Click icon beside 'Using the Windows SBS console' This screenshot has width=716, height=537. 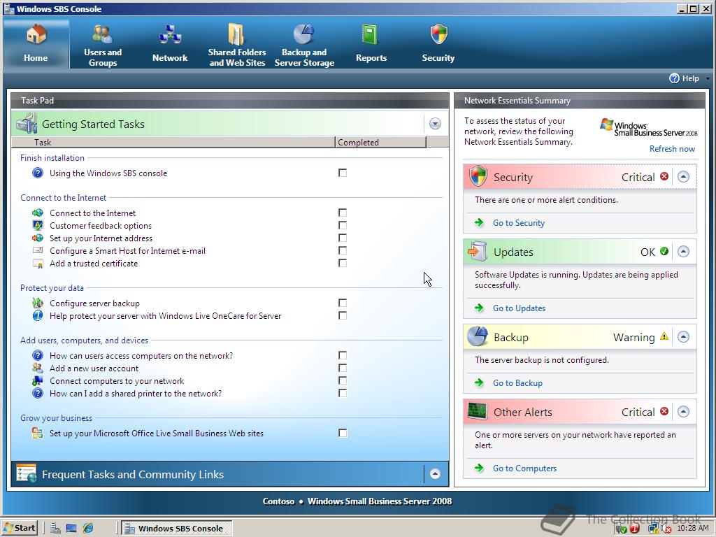pos(38,173)
